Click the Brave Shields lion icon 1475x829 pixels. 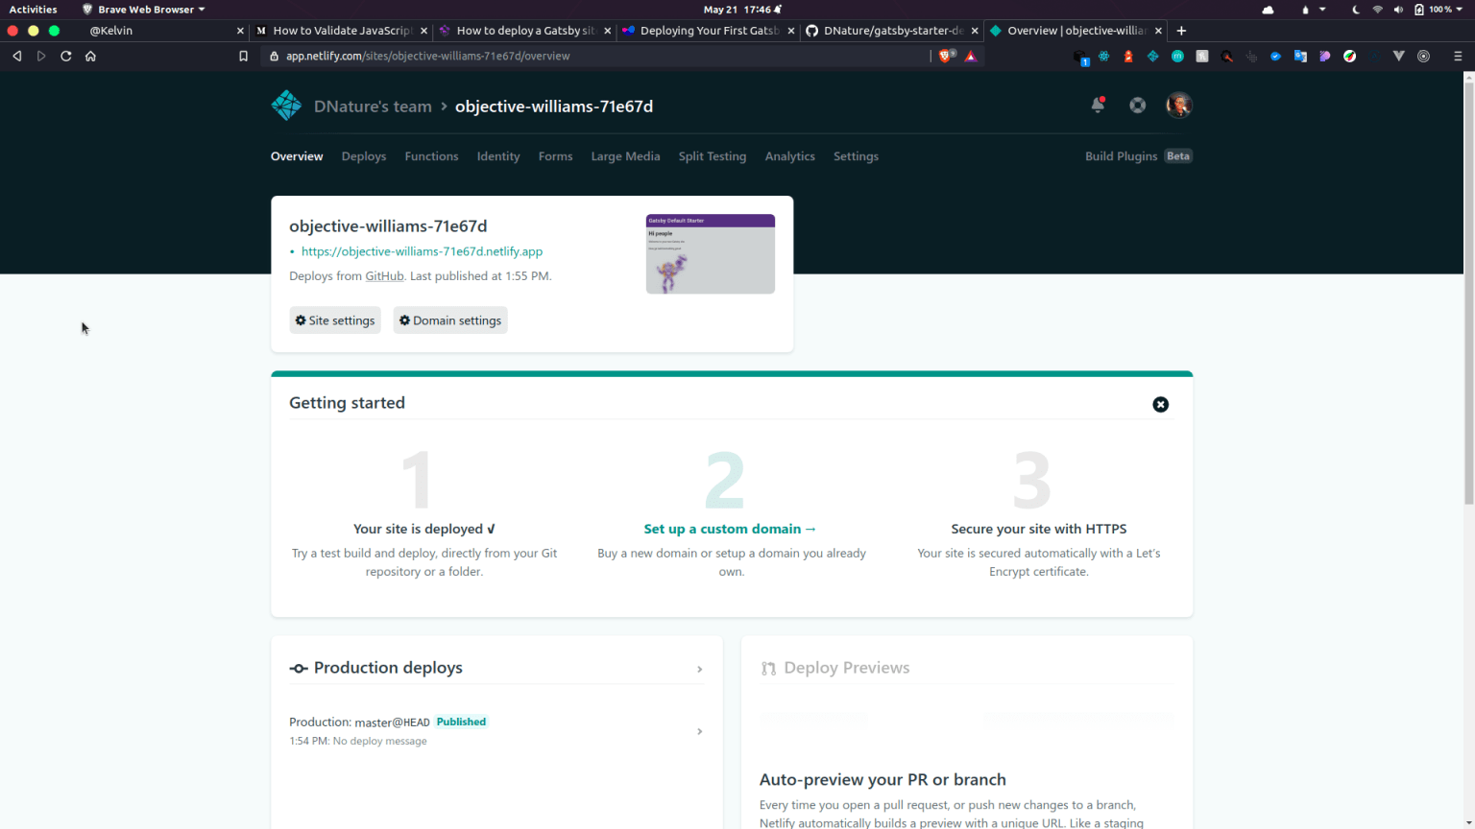tap(946, 56)
